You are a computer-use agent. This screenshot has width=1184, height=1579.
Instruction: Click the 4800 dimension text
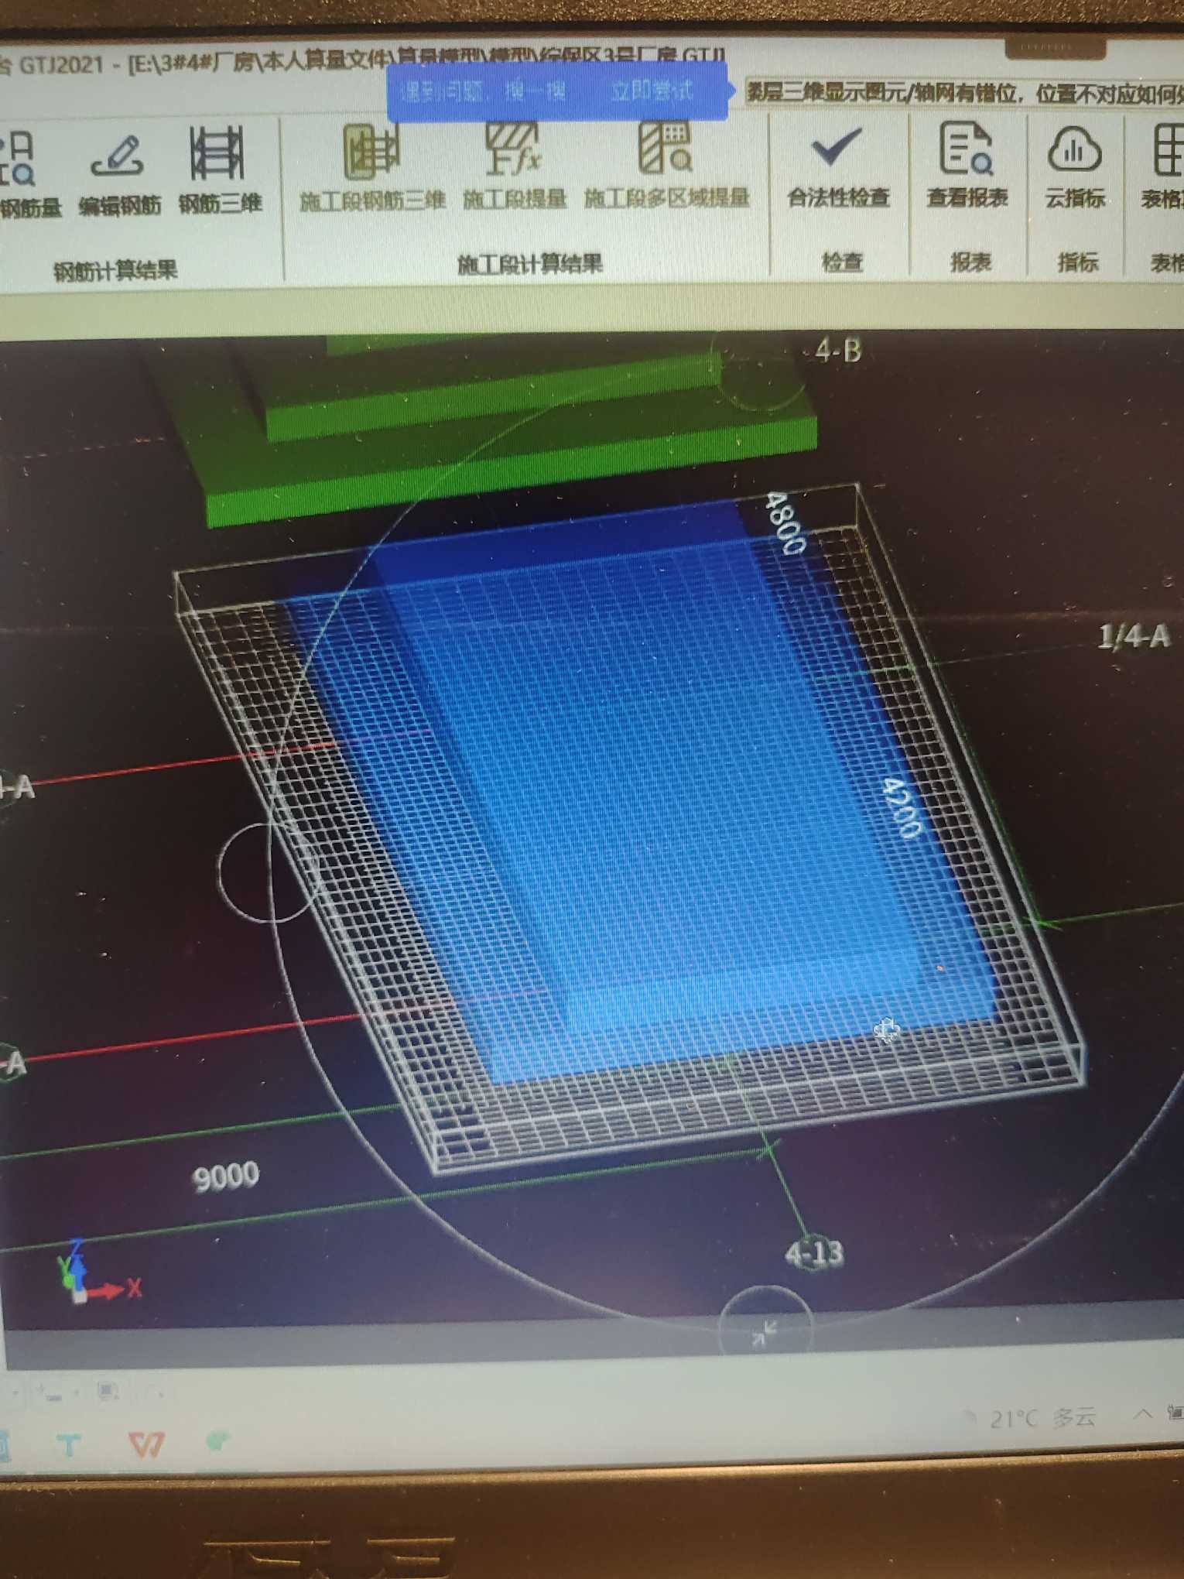point(785,523)
